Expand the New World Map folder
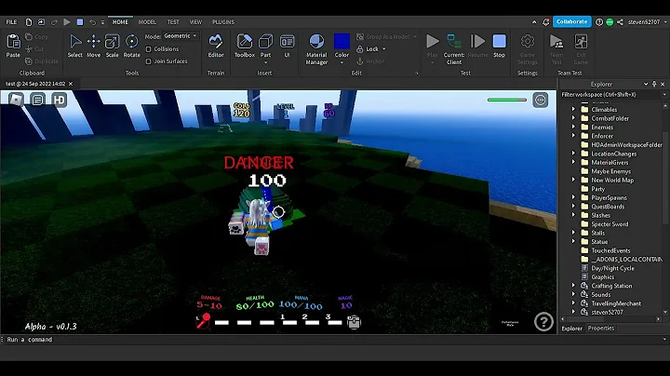 tap(574, 180)
